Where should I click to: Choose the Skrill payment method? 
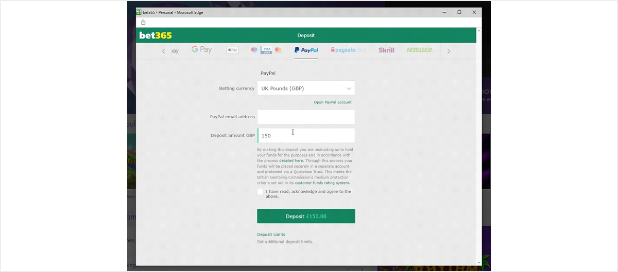[x=386, y=50]
